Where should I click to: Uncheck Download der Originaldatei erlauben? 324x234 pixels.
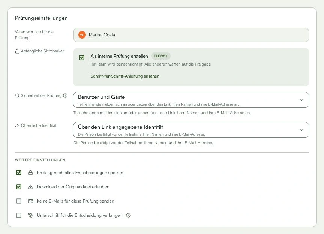19,187
